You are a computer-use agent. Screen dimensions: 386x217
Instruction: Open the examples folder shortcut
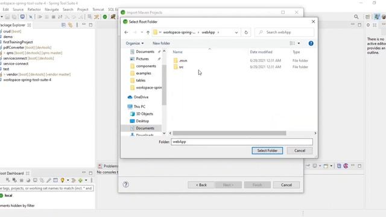tap(144, 73)
